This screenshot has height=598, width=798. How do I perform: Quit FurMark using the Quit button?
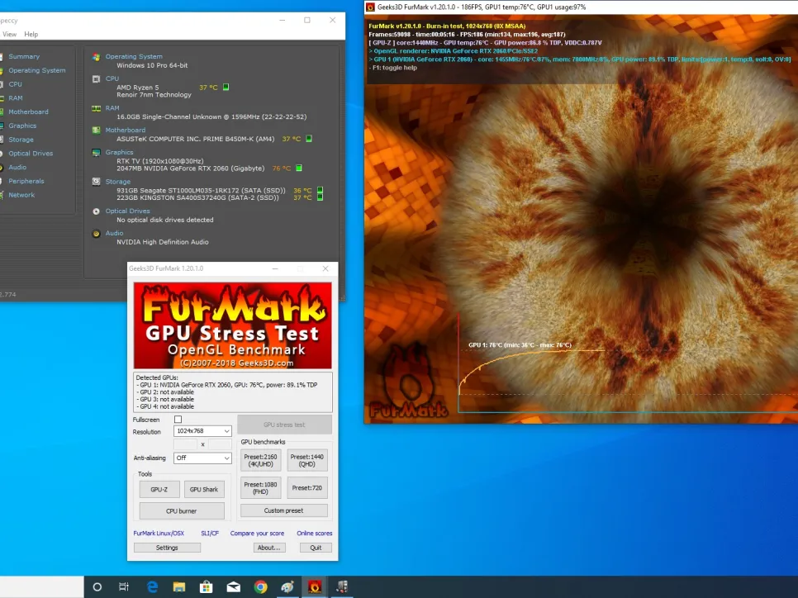(x=316, y=548)
